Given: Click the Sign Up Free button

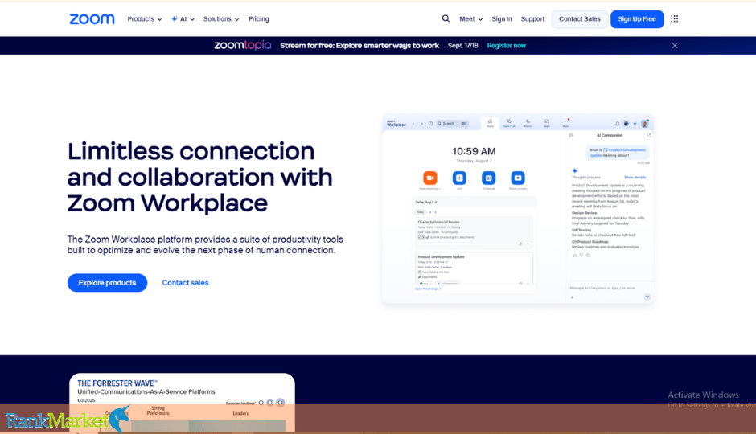Looking at the screenshot, I should coord(637,18).
